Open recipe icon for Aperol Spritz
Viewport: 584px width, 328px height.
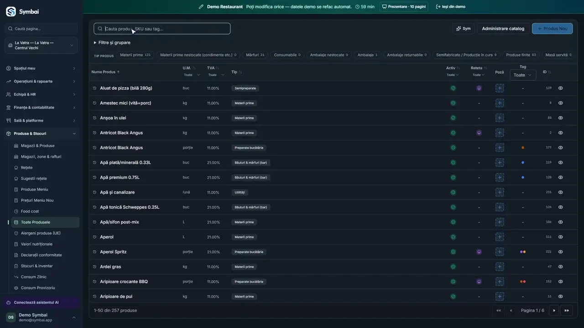(479, 252)
